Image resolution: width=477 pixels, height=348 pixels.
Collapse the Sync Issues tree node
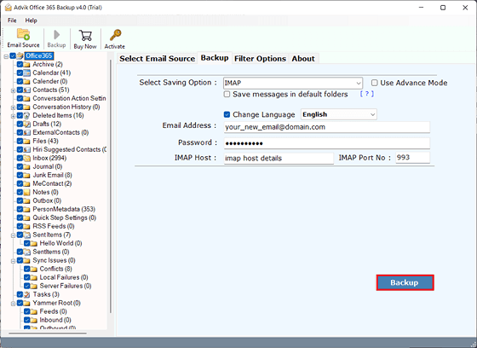point(13,261)
